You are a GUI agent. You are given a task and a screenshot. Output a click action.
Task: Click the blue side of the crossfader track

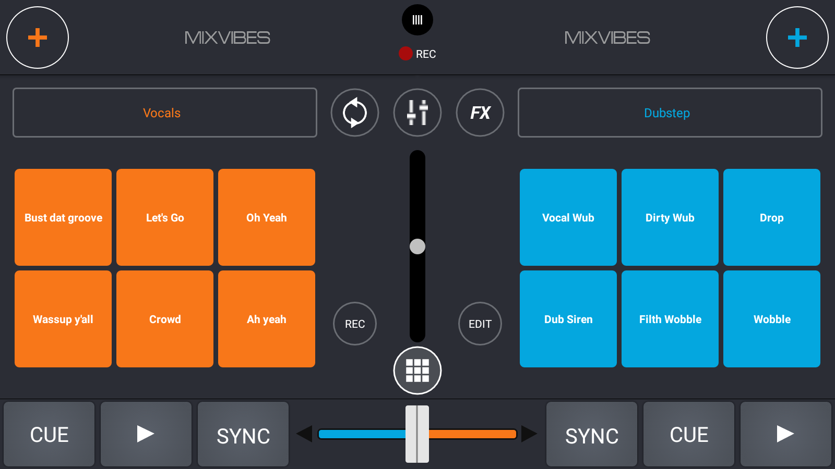pos(362,434)
